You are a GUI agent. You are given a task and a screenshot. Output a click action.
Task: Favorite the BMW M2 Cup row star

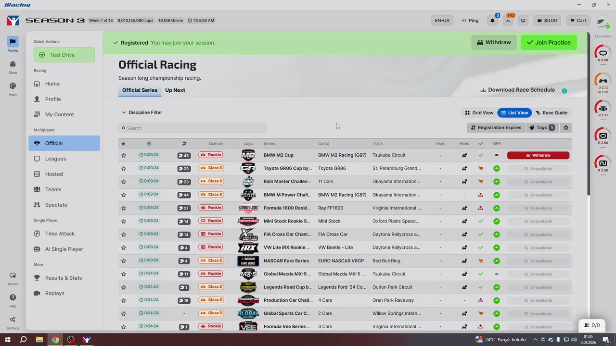124,155
